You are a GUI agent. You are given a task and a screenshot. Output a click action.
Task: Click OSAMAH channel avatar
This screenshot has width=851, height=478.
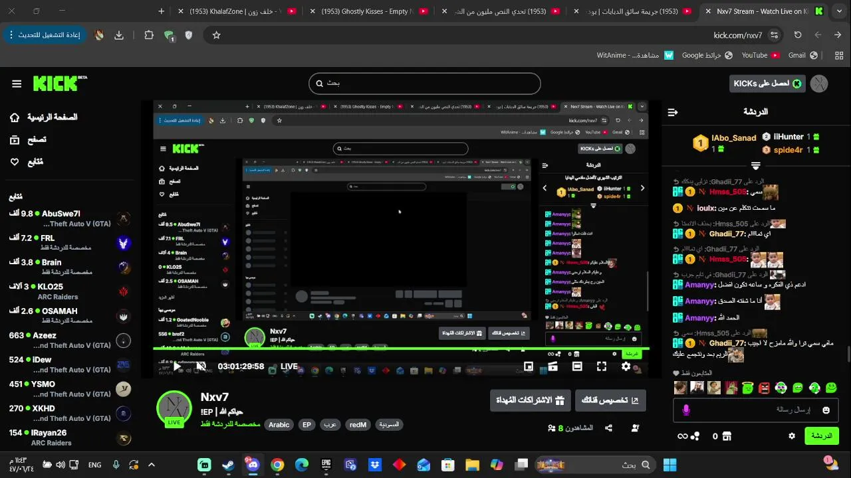point(124,316)
